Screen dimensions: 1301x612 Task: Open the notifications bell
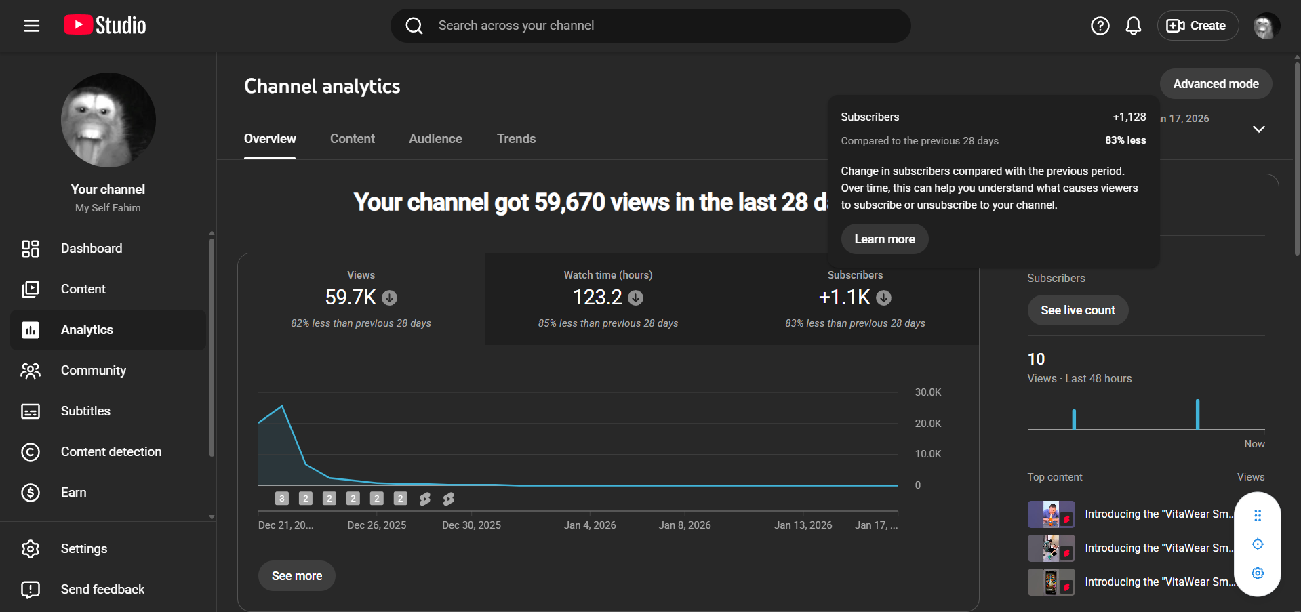(1133, 26)
